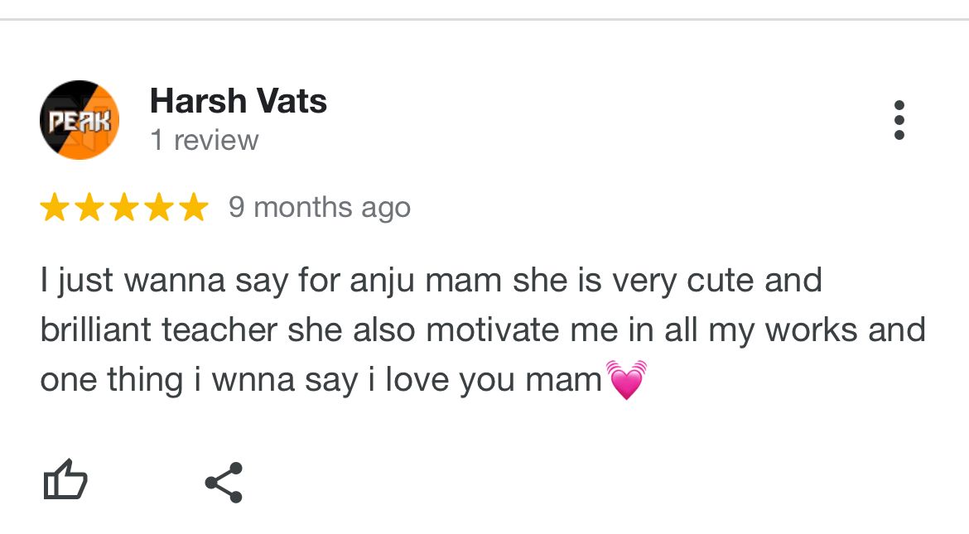Click the word "love" in the review

[418, 379]
